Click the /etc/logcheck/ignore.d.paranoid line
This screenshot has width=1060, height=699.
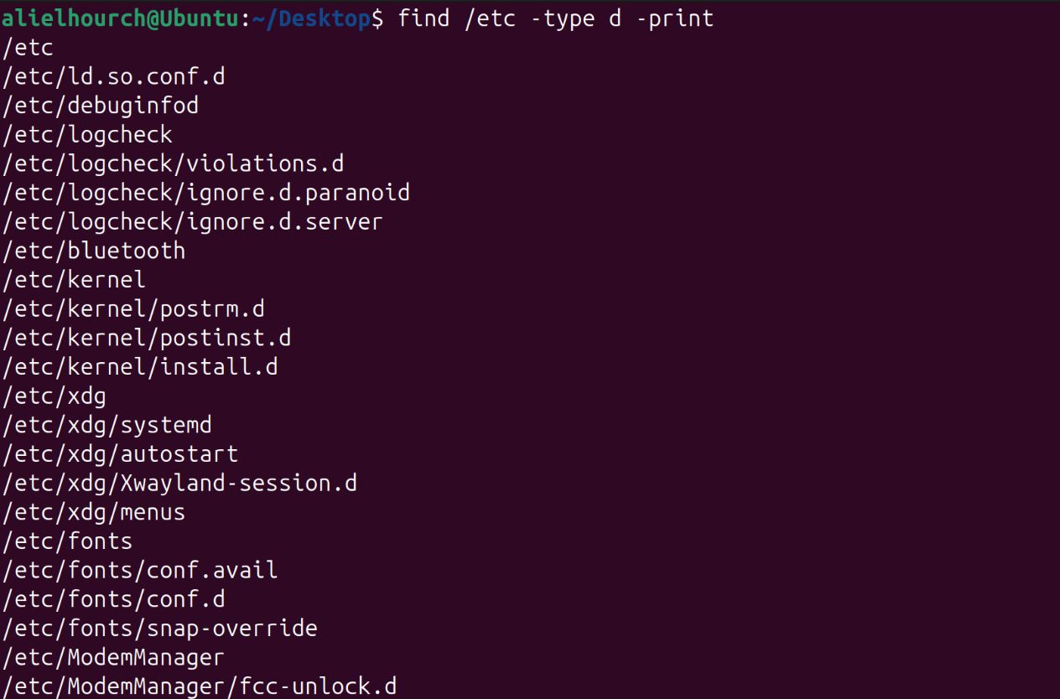(x=206, y=193)
